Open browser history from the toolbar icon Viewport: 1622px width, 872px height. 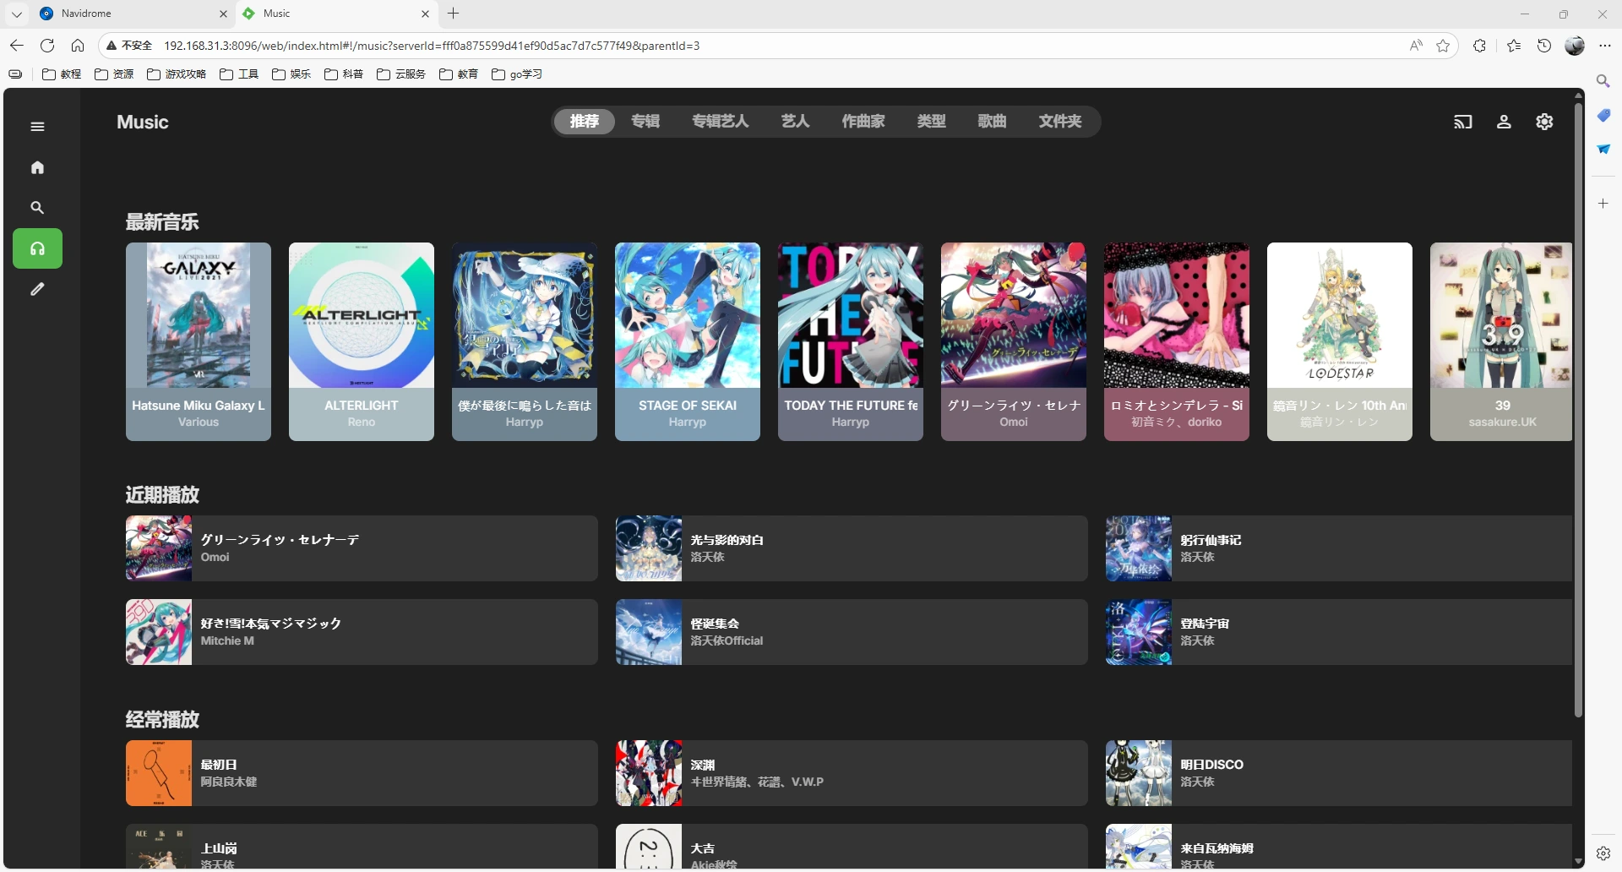tap(1543, 46)
